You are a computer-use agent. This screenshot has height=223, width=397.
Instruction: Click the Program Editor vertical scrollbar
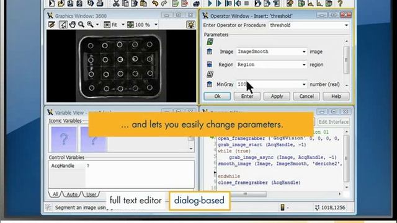click(x=346, y=159)
